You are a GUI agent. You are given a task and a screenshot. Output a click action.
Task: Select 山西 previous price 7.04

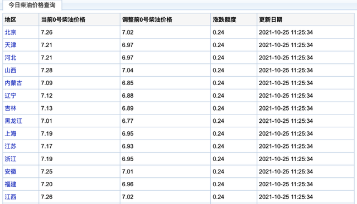[128, 71]
